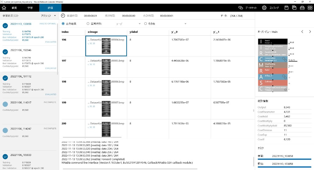Click the 学習 task progress bar

pos(284,159)
